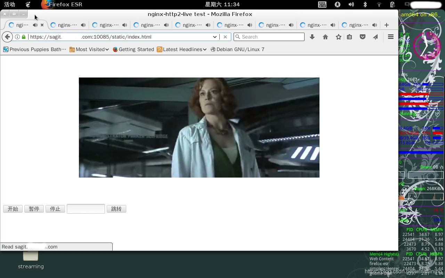Switch to the ninth nginx tab
445x278 pixels.
(x=358, y=25)
